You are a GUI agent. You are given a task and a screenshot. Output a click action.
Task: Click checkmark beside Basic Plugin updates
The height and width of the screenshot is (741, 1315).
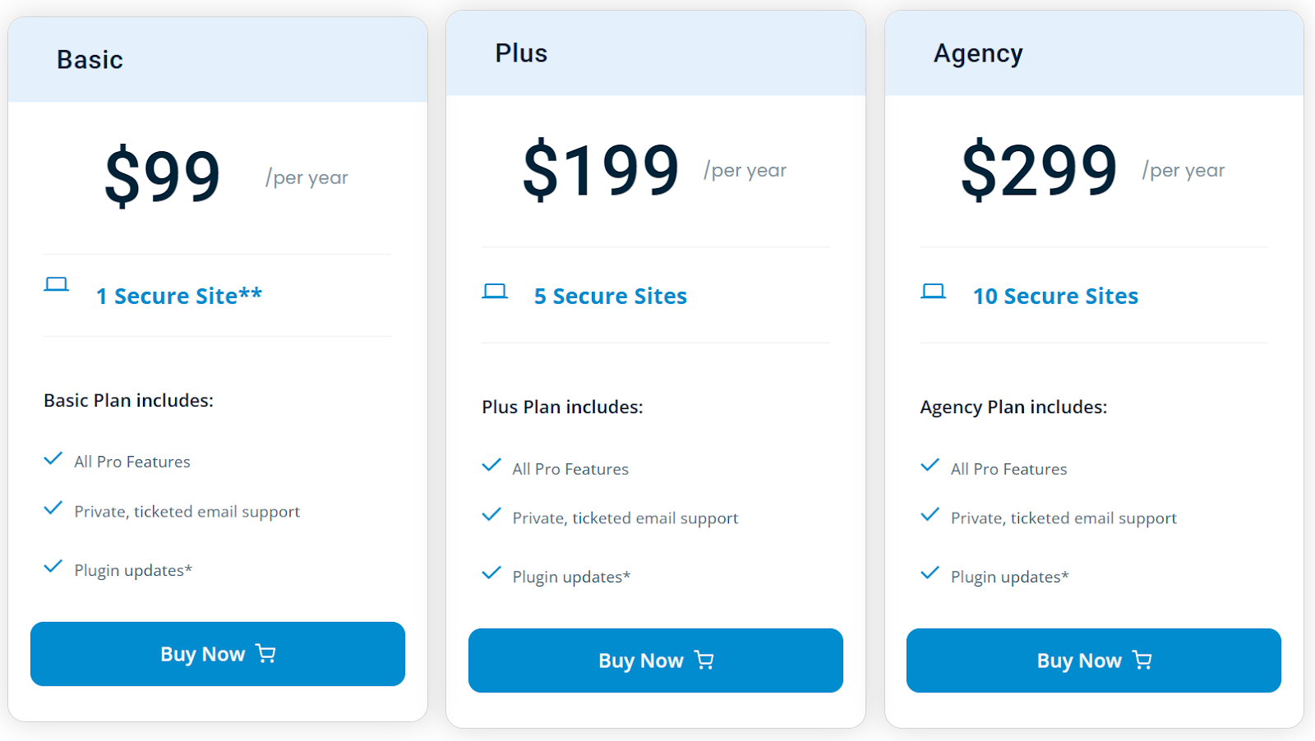click(53, 566)
